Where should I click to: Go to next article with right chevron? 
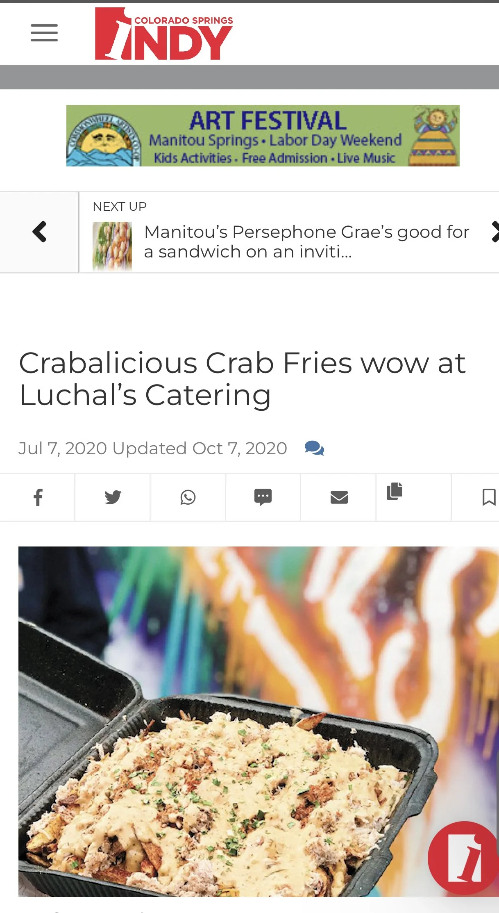[495, 232]
